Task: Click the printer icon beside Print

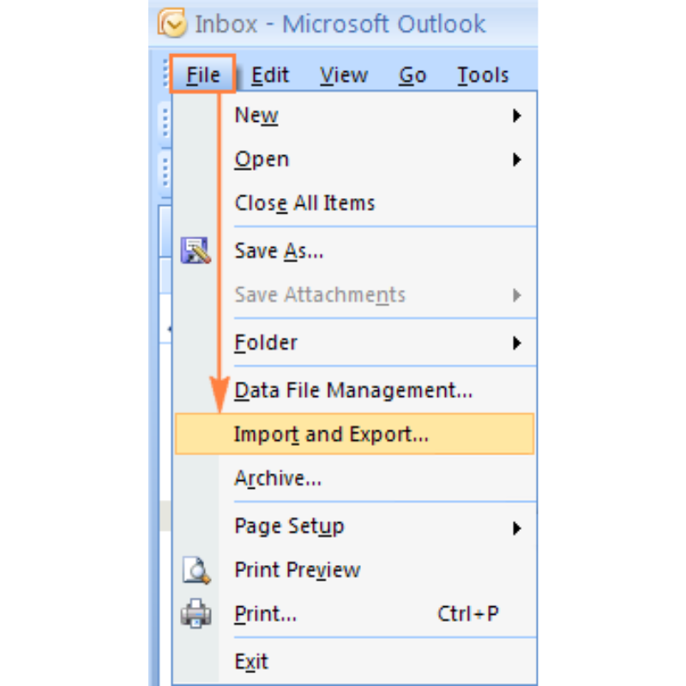Action: [x=196, y=613]
